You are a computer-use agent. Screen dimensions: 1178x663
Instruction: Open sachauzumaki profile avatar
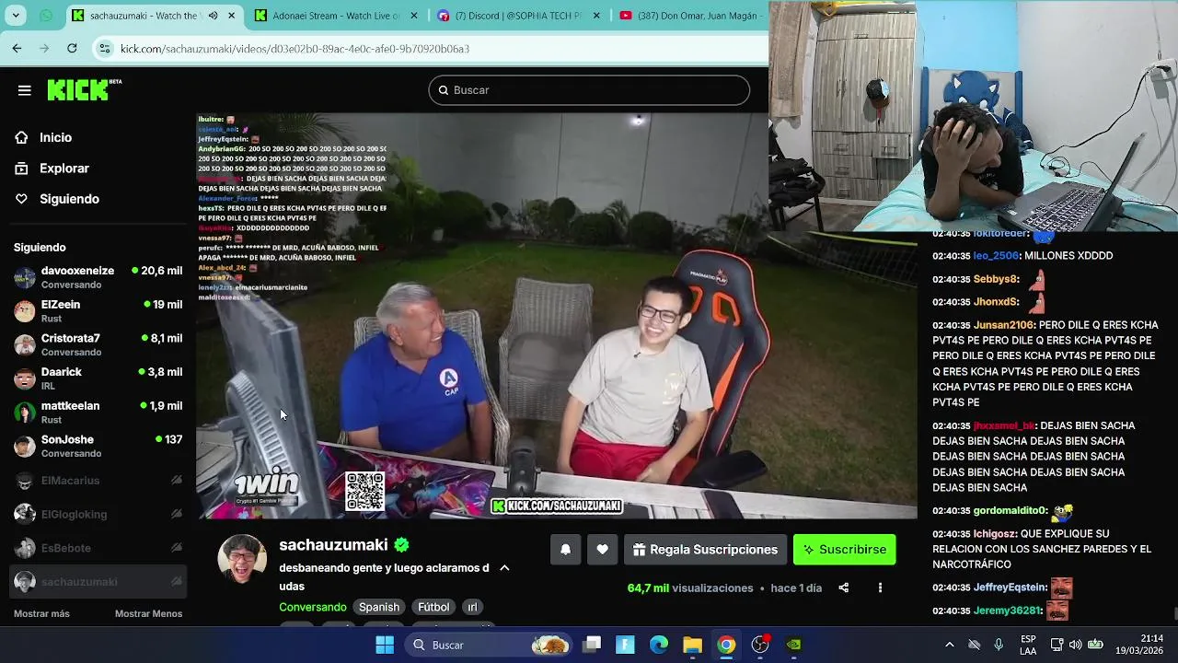(x=242, y=559)
